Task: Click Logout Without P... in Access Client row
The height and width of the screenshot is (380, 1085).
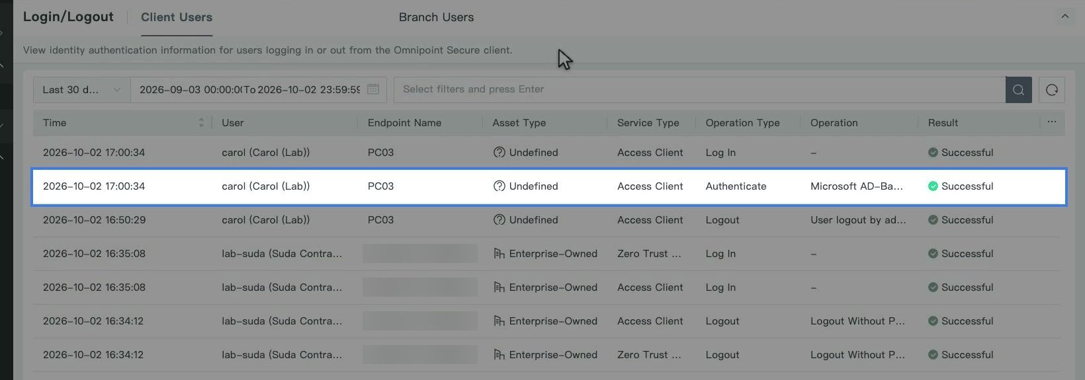Action: [x=857, y=321]
